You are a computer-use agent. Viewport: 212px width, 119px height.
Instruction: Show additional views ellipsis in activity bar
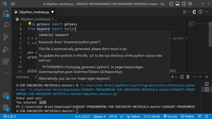[6, 73]
